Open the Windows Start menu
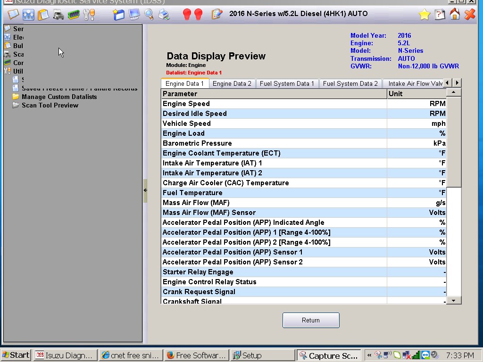The width and height of the screenshot is (483, 362). pyautogui.click(x=16, y=355)
